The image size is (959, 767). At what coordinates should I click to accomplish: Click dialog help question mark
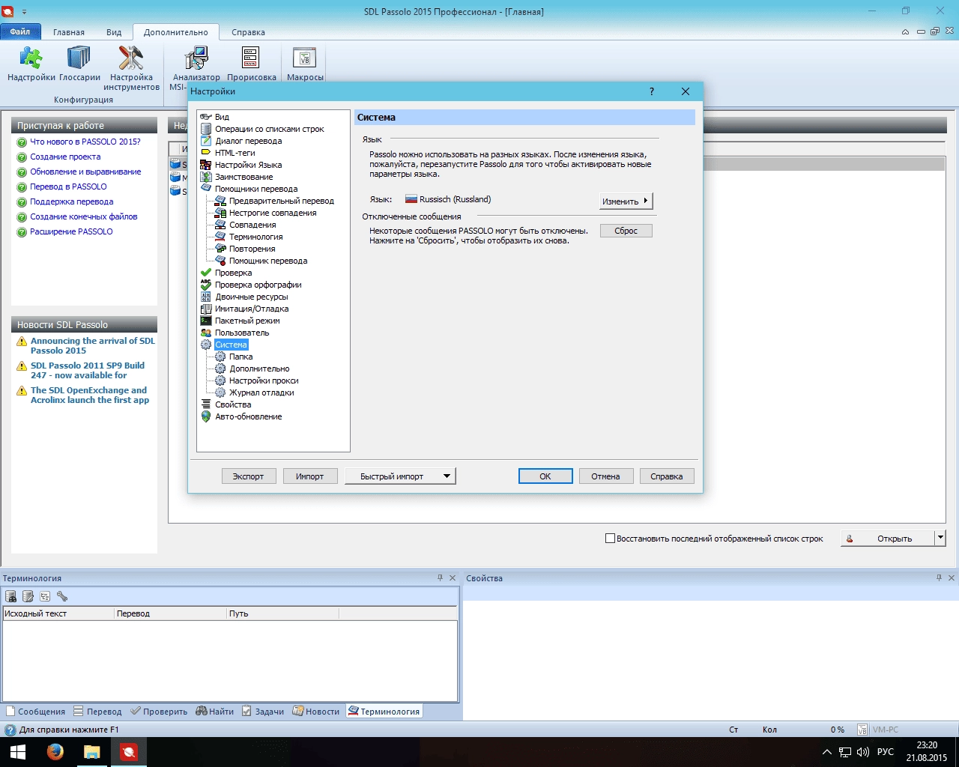652,91
